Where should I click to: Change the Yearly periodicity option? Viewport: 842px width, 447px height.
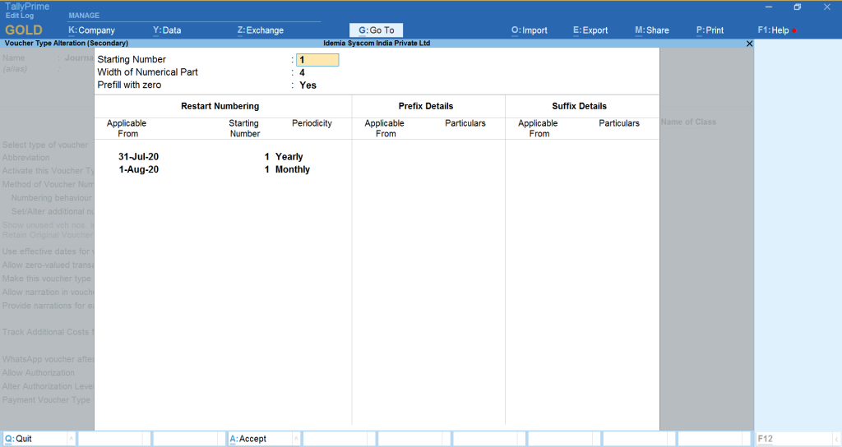click(x=289, y=156)
